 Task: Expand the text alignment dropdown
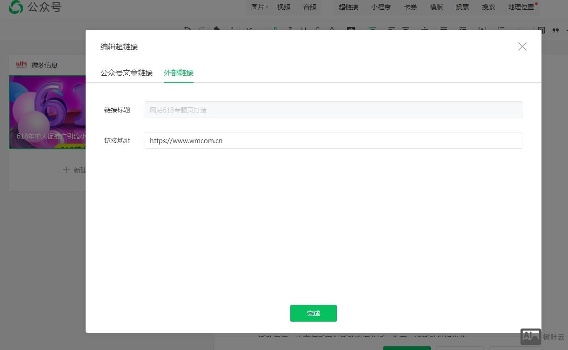(x=372, y=30)
